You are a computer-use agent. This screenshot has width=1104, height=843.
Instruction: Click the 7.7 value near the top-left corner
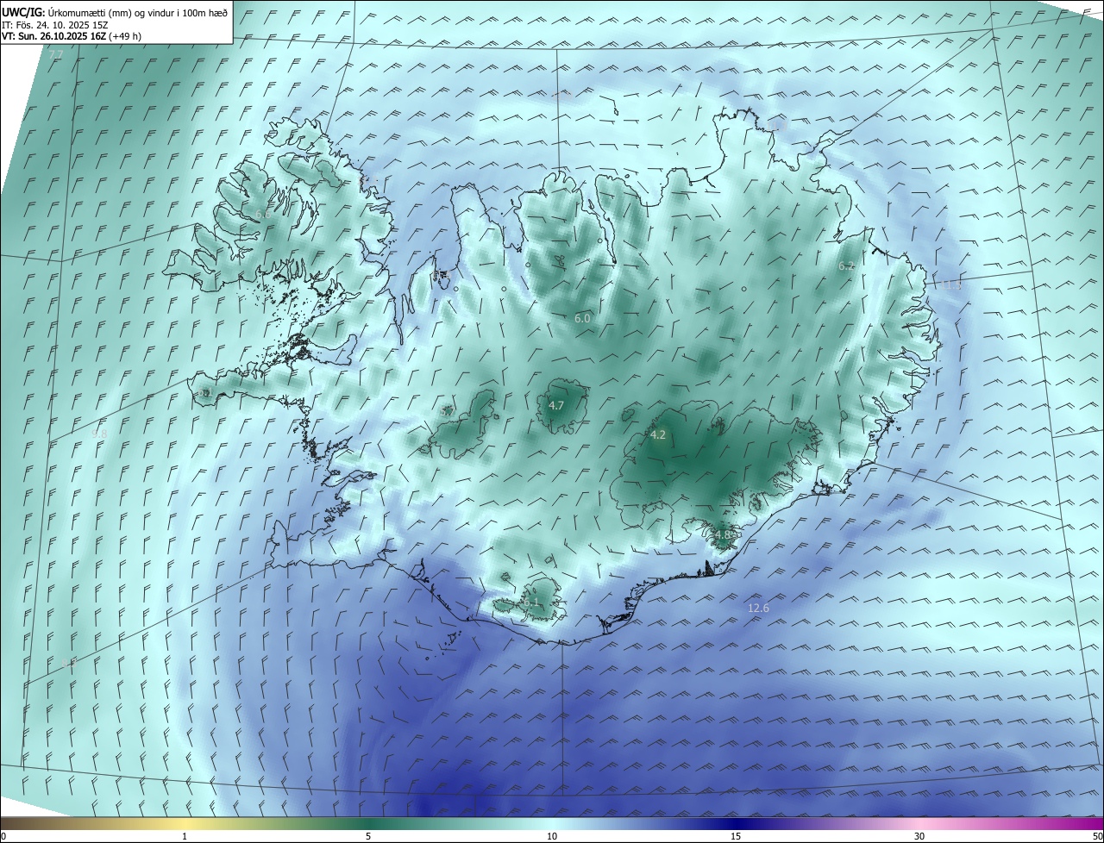click(56, 54)
